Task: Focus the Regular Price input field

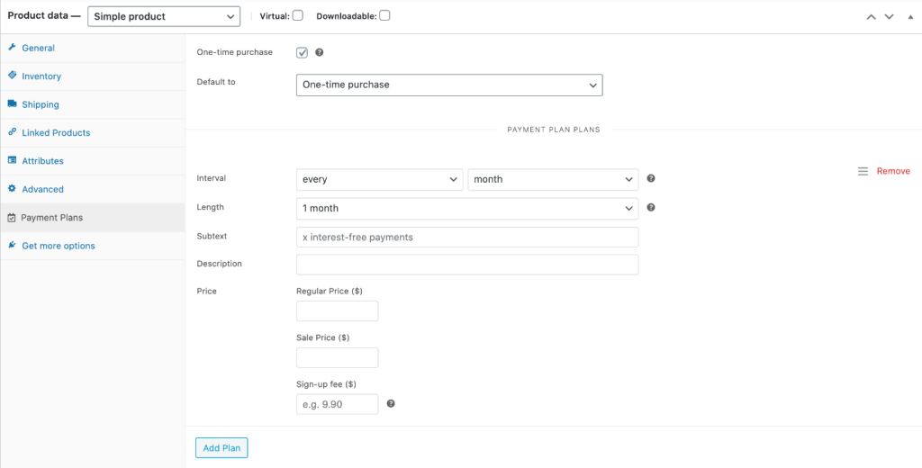Action: (338, 311)
